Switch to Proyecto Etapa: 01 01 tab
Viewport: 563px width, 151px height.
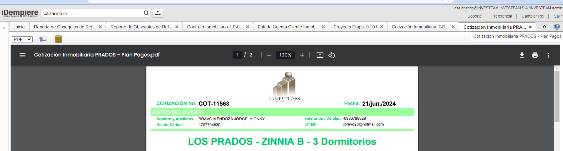(355, 27)
